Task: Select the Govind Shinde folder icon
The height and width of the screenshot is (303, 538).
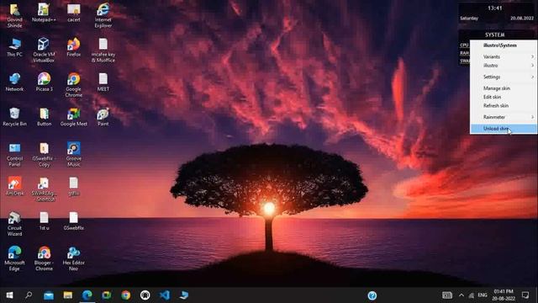Action: [14, 15]
